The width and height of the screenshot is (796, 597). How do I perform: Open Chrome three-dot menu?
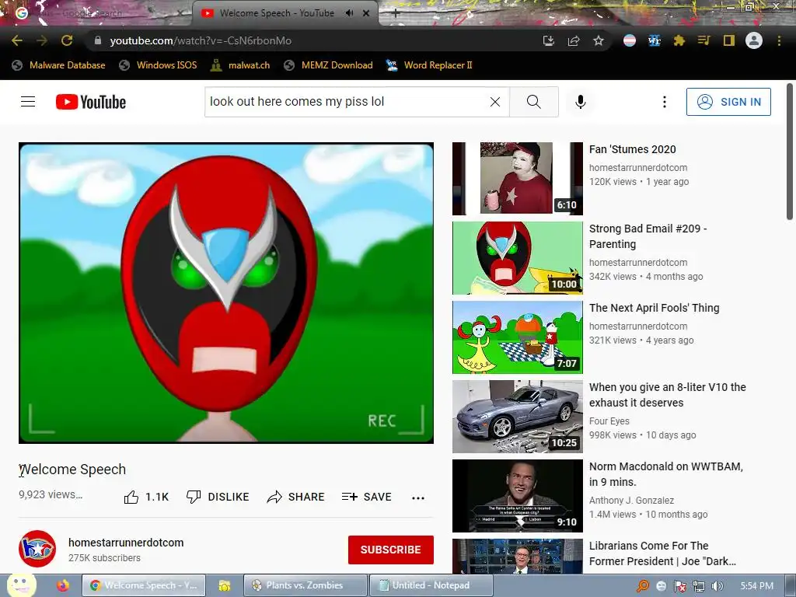coord(779,40)
